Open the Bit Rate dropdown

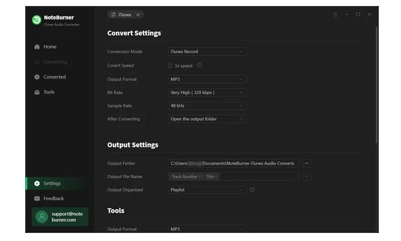[207, 93]
